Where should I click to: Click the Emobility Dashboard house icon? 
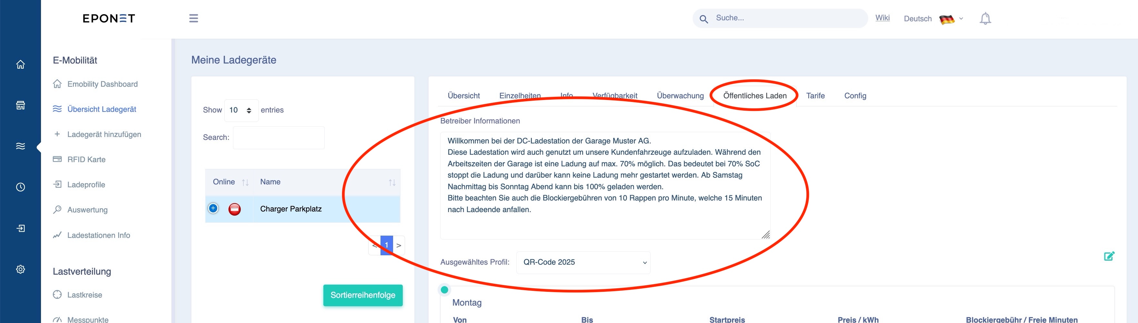point(57,84)
